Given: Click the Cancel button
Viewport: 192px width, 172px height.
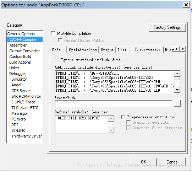Looking at the screenshot, I should (172, 162).
